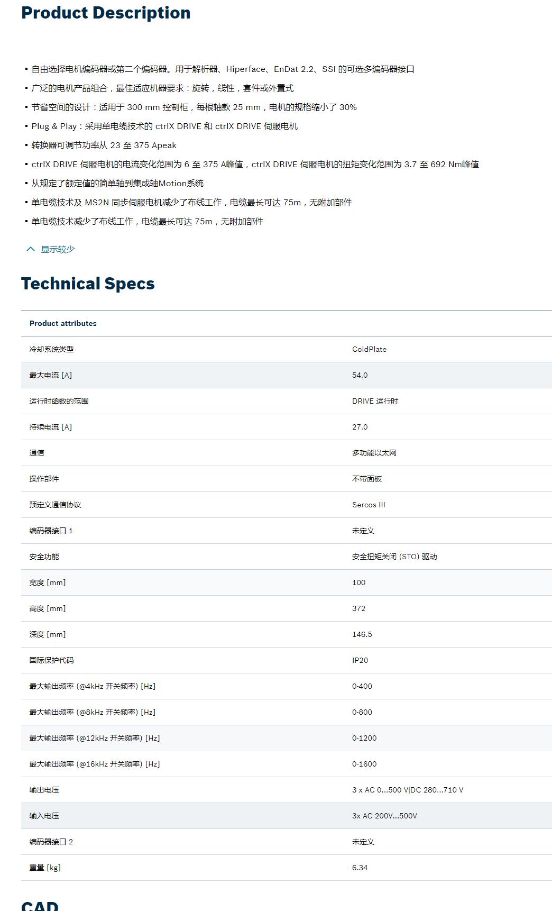This screenshot has width=552, height=911.
Task: Click the 编码器接口 1 label
Action: point(51,531)
